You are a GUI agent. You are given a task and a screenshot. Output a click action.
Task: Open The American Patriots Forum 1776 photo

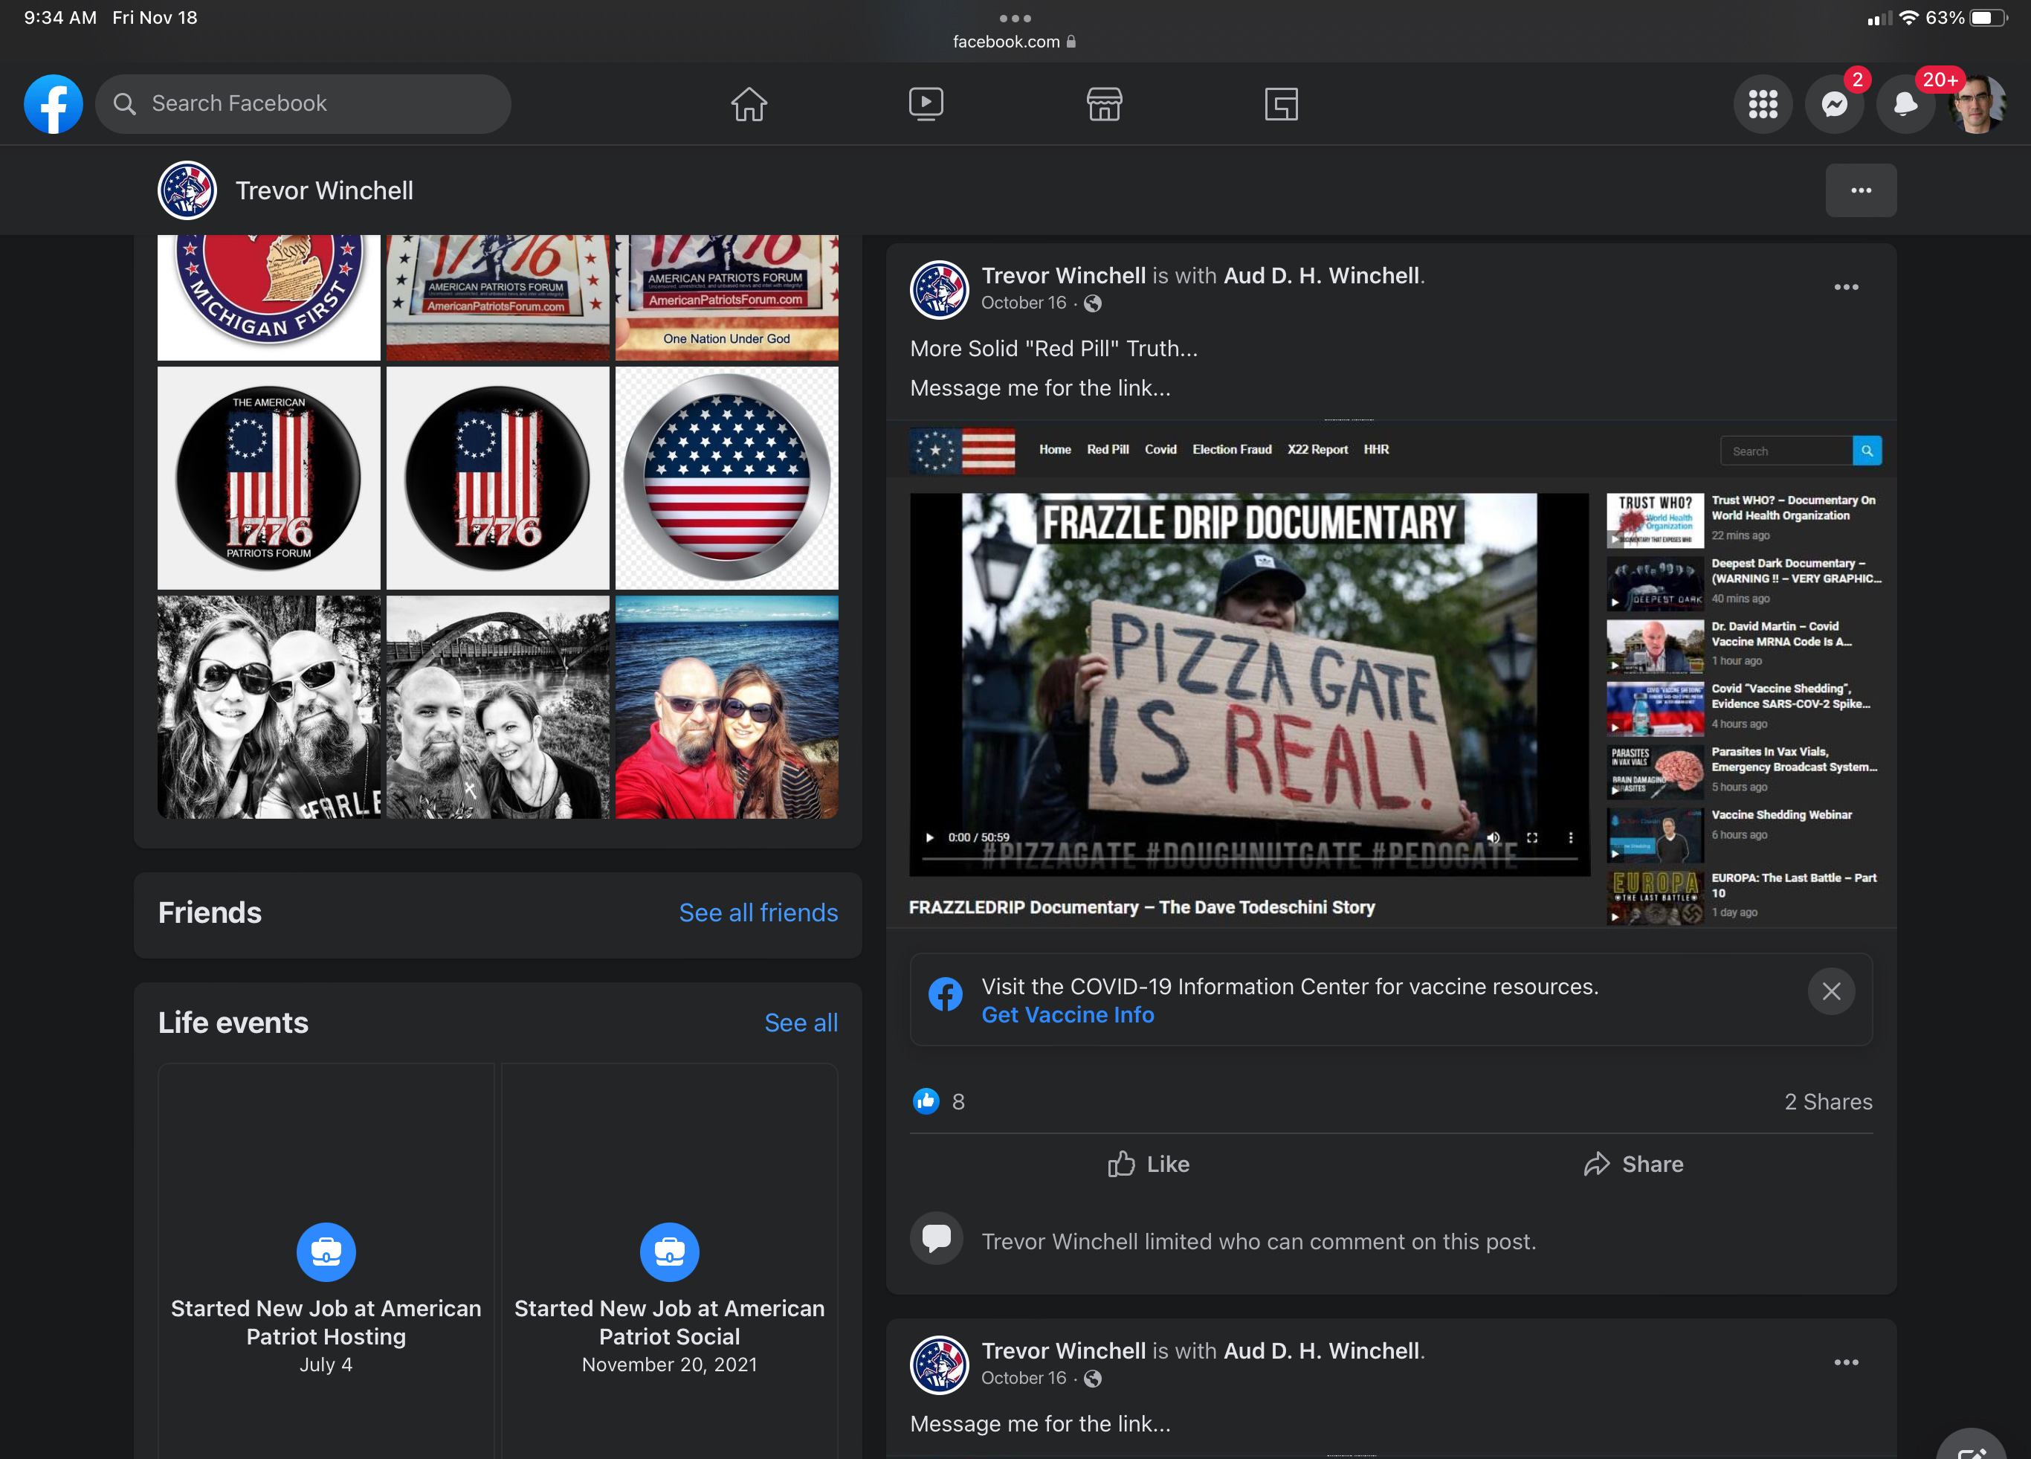point(268,477)
